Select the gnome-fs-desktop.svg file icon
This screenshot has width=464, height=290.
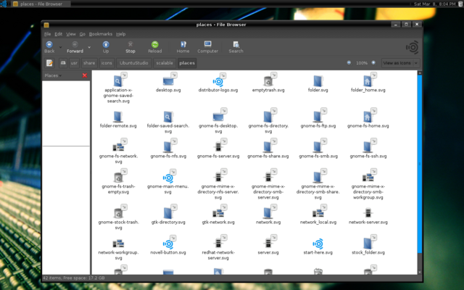[218, 116]
